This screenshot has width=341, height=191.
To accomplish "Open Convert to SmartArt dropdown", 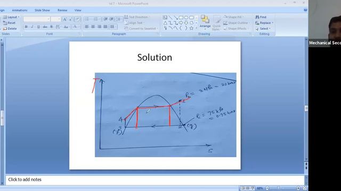I will pos(141,28).
